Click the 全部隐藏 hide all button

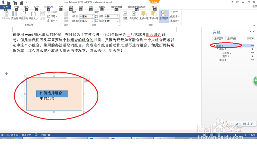point(232,39)
